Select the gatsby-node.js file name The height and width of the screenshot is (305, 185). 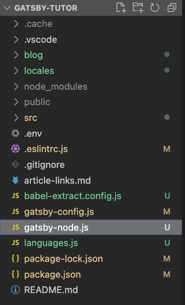pyautogui.click(x=56, y=227)
